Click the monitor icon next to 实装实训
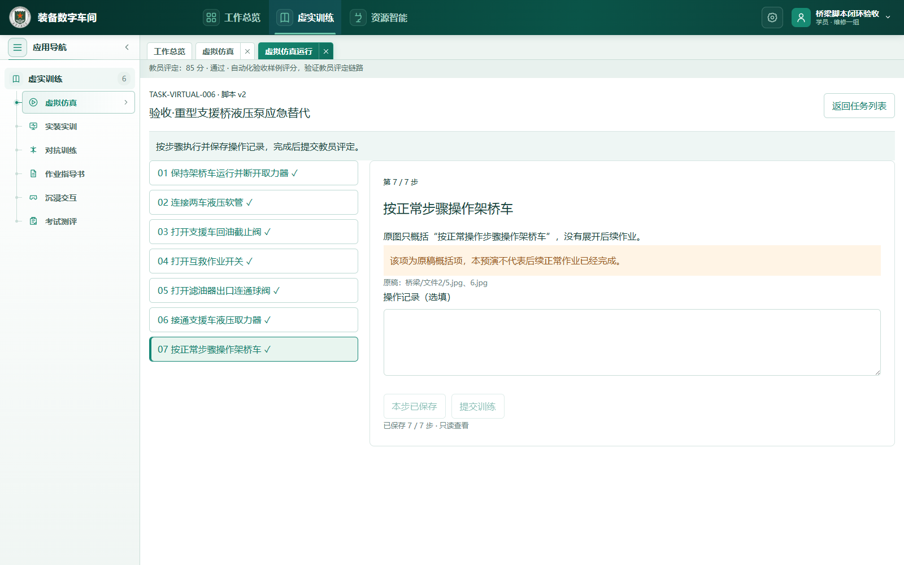 tap(33, 126)
